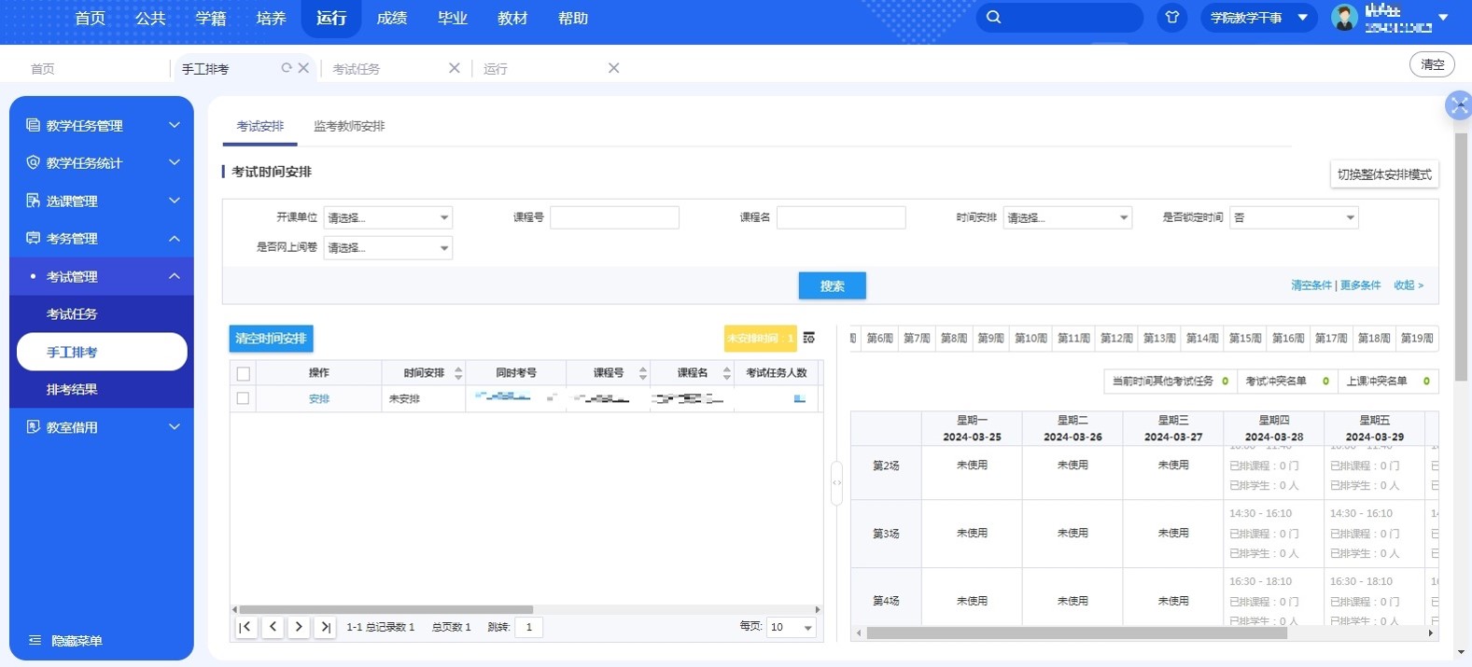Image resolution: width=1472 pixels, height=667 pixels.
Task: Close the 运行 tab
Action: (x=613, y=68)
